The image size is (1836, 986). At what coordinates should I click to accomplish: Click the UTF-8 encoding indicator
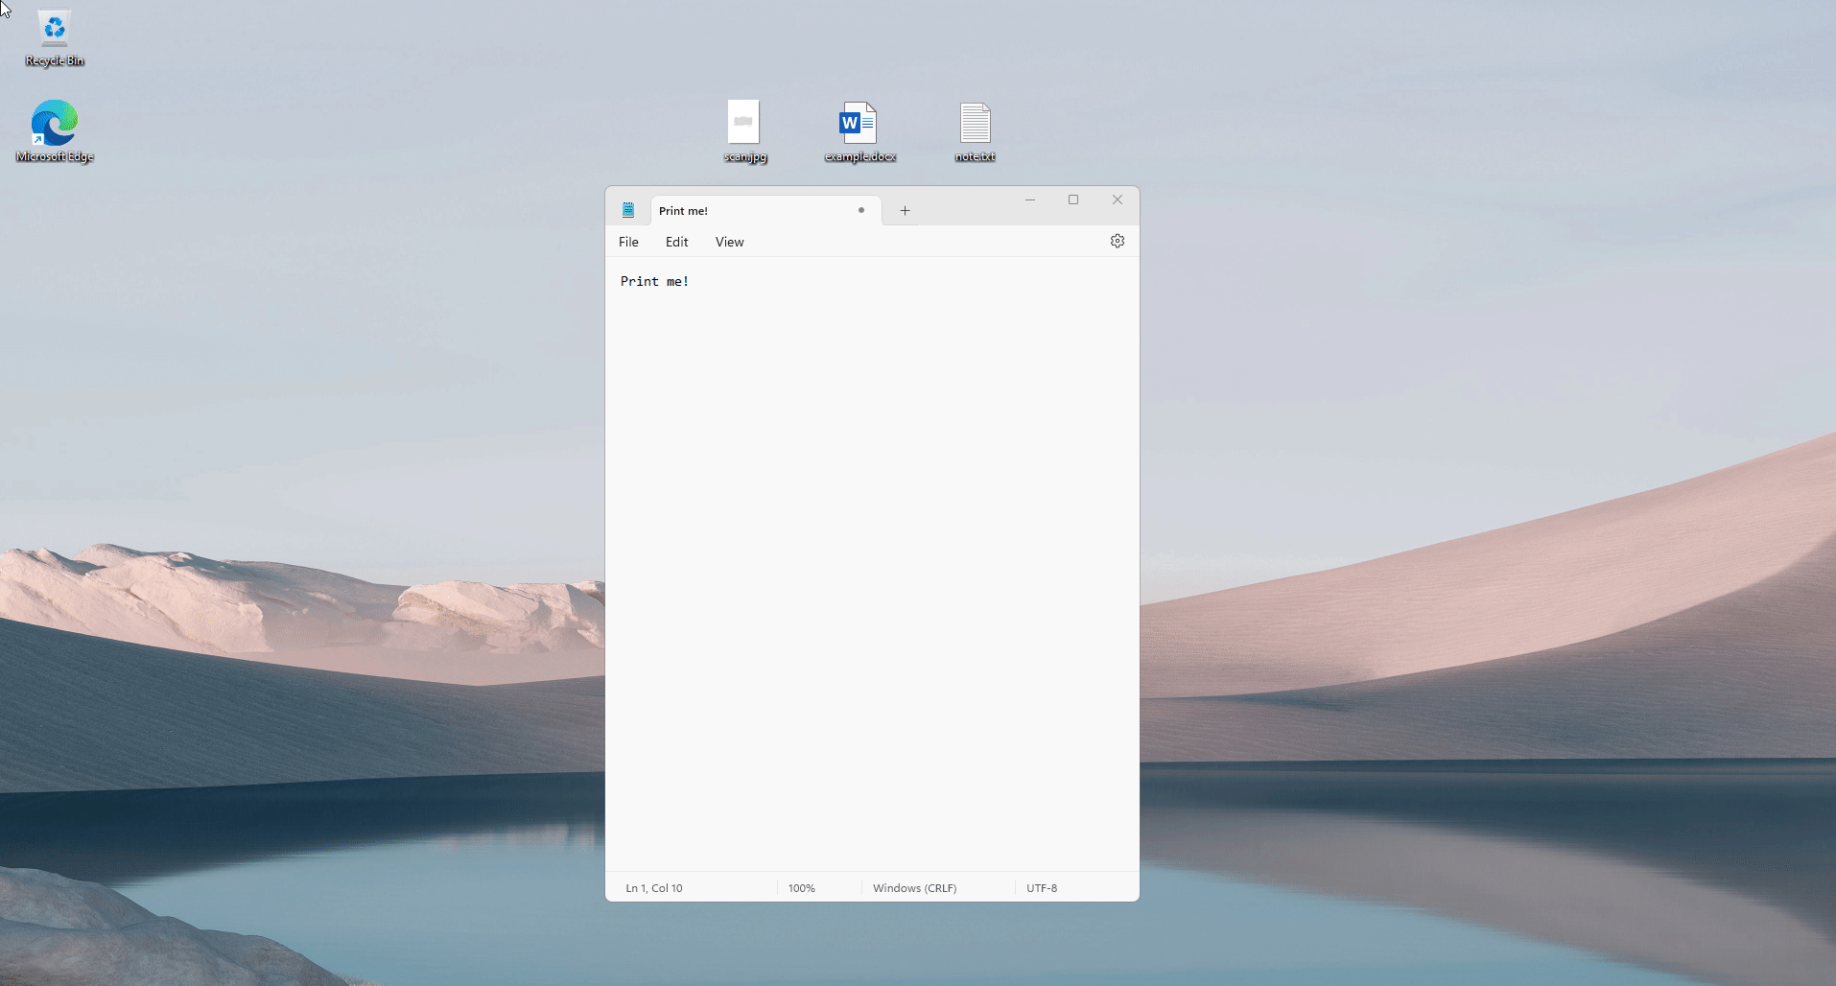coord(1041,888)
